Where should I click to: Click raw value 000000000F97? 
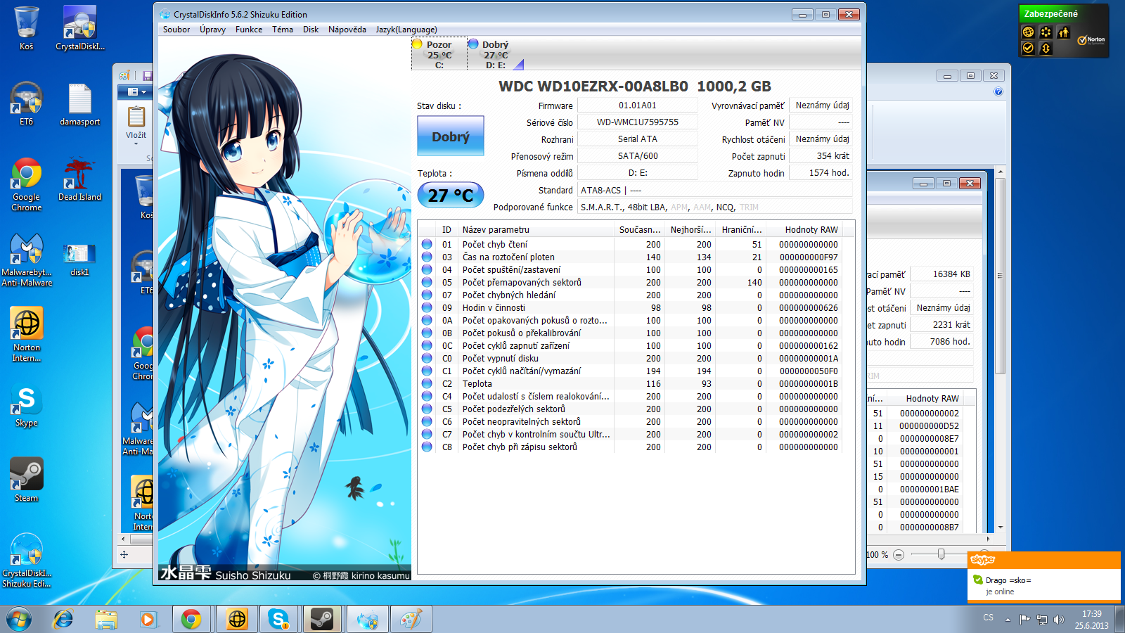pyautogui.click(x=809, y=257)
